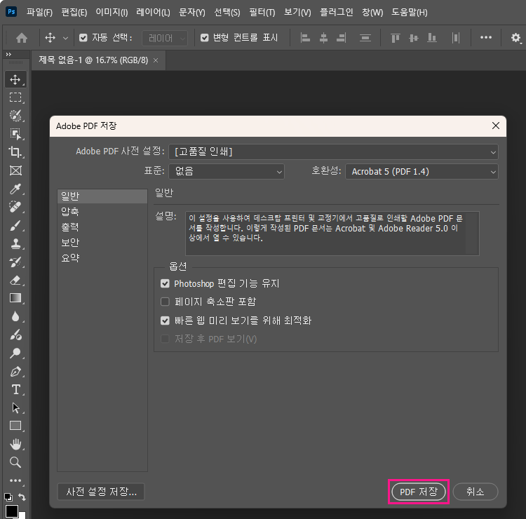Pick the Eyedropper tool
This screenshot has height=519, width=526.
coord(15,189)
